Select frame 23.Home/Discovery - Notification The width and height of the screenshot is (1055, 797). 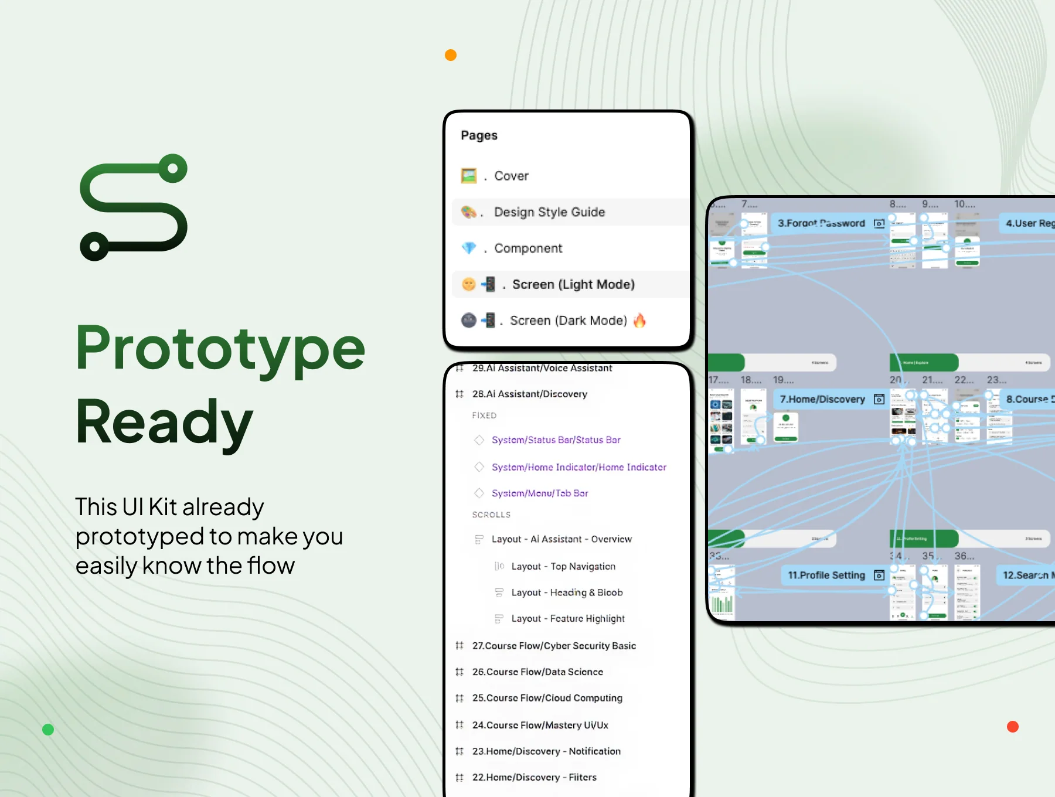click(546, 751)
